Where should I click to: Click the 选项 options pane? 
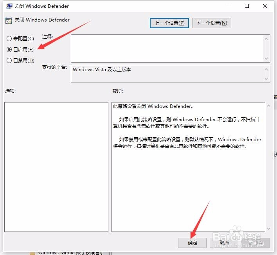pos(56,167)
